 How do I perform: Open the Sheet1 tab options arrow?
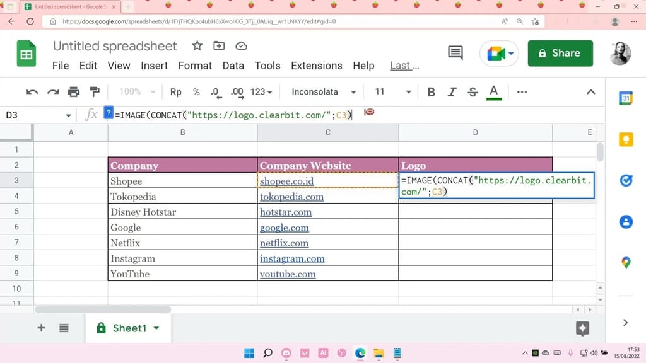point(156,328)
